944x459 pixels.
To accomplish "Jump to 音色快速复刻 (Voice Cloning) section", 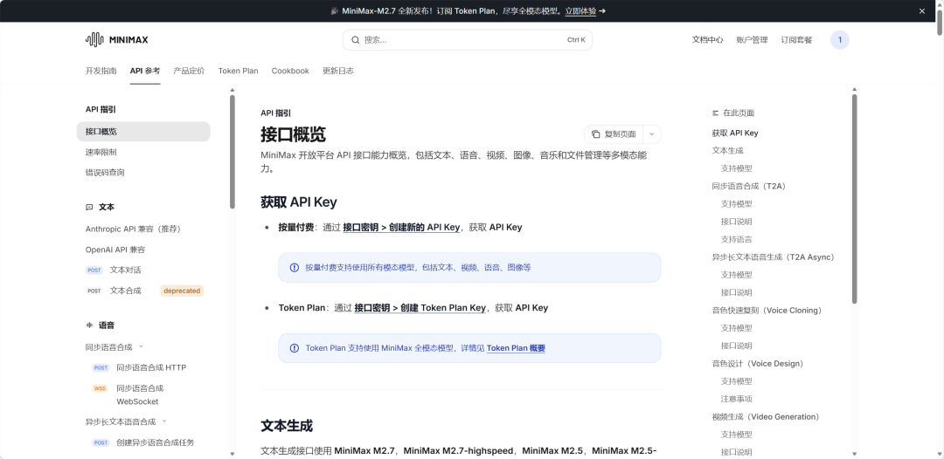I will pos(767,311).
